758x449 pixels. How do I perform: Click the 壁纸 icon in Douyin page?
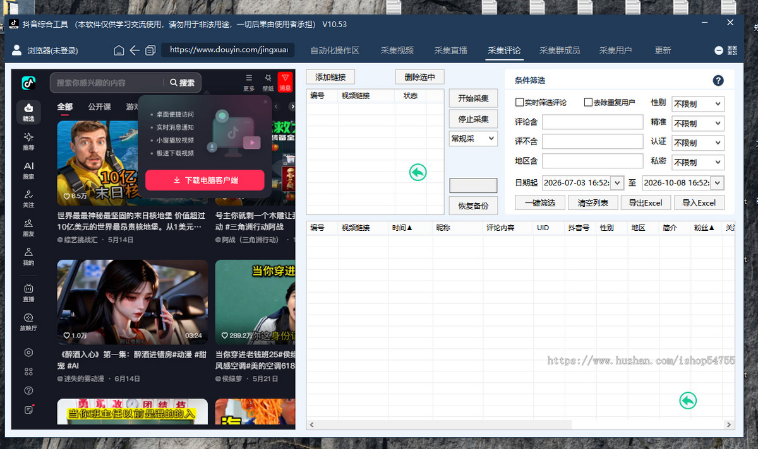pyautogui.click(x=268, y=82)
